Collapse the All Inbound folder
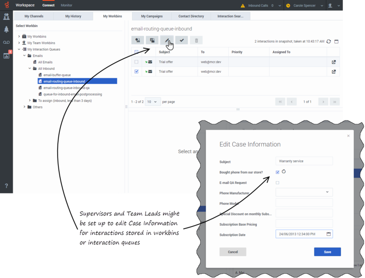 coord(30,69)
